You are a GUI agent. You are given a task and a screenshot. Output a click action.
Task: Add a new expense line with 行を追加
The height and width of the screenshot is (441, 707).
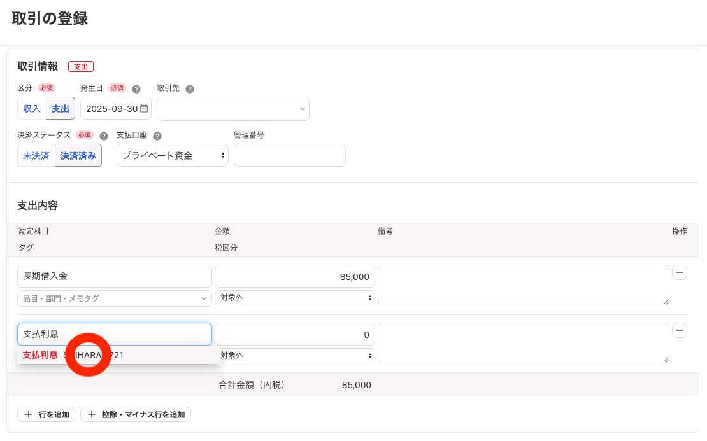(46, 414)
